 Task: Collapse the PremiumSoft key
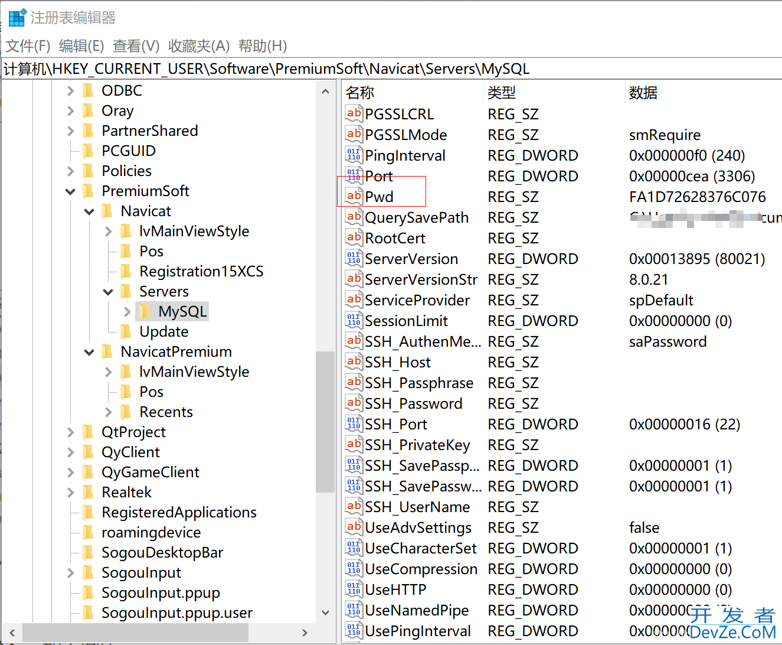[70, 191]
